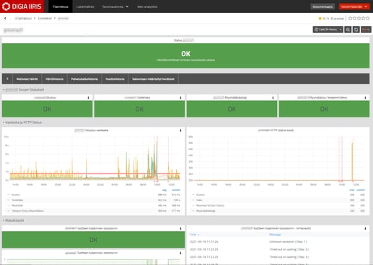Screen dimensions: 373x265
Task: Toggle the third series in the vasteaika legend
Action: coord(17,205)
